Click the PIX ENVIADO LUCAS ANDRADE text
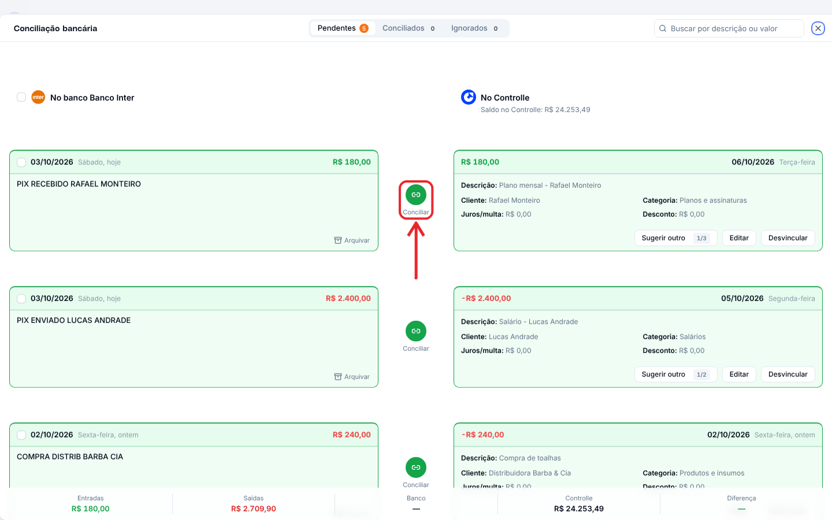Viewport: 832px width, 520px height. pyautogui.click(x=74, y=320)
